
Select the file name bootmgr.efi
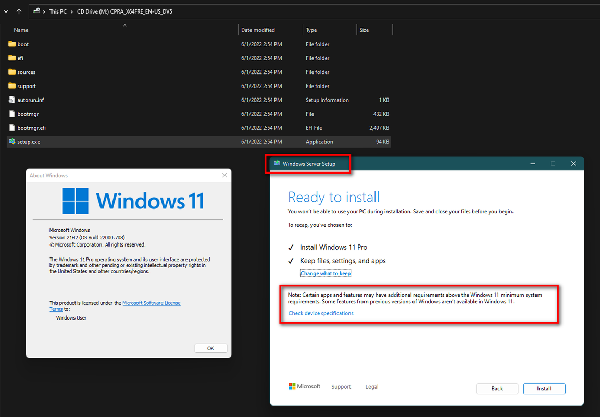(31, 128)
